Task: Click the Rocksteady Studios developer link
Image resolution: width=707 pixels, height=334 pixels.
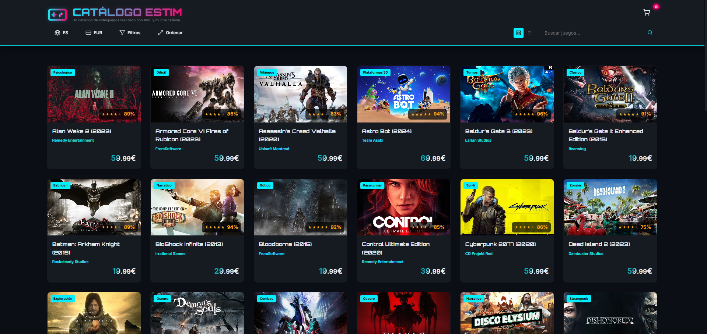Action: [70, 262]
